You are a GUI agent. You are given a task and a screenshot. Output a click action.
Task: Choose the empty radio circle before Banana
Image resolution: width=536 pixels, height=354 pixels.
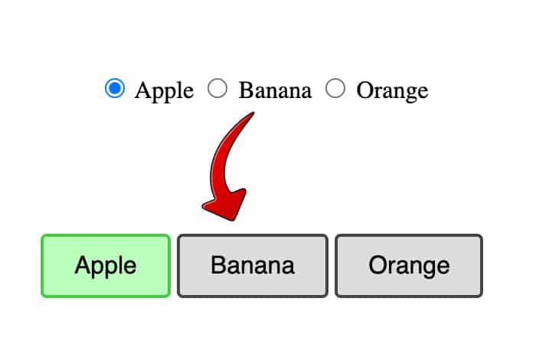click(218, 90)
